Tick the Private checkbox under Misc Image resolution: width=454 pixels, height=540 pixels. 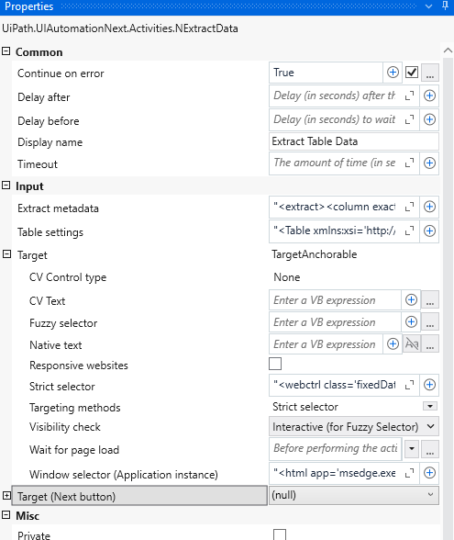click(280, 534)
